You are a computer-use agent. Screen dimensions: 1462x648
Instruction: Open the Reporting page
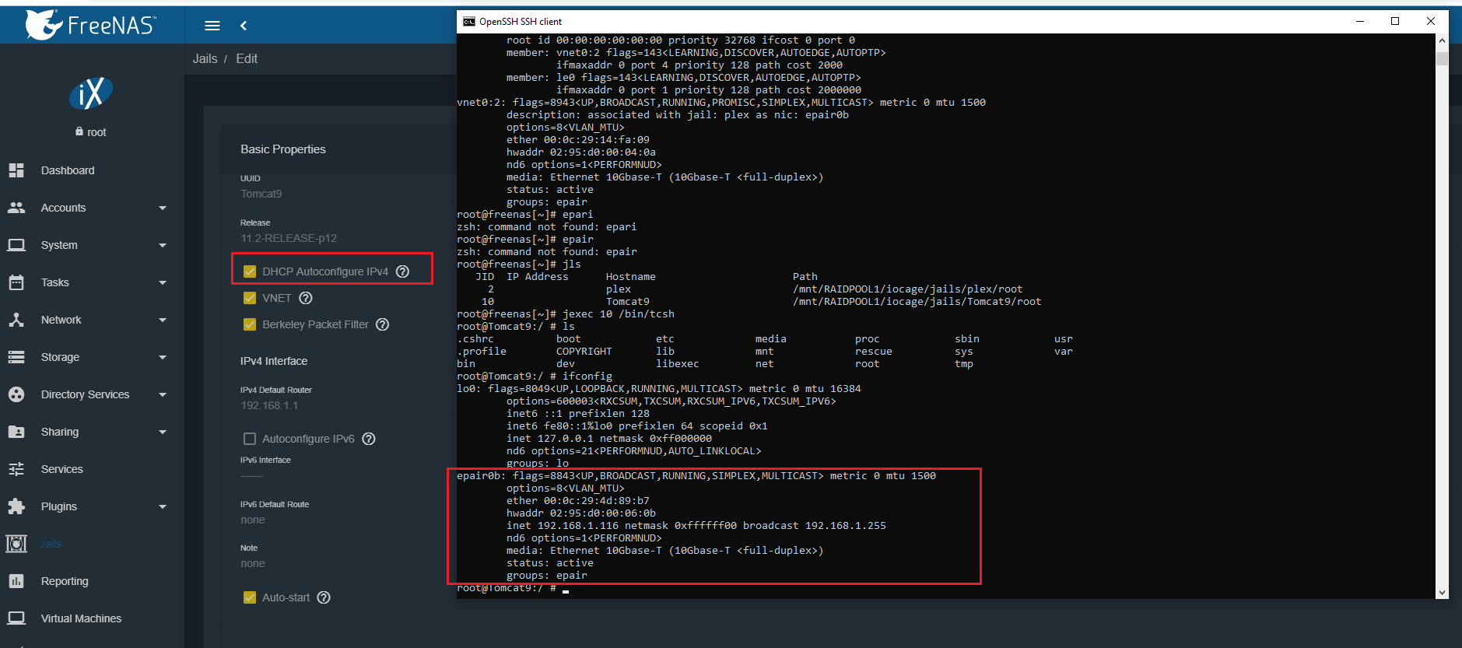coord(65,581)
